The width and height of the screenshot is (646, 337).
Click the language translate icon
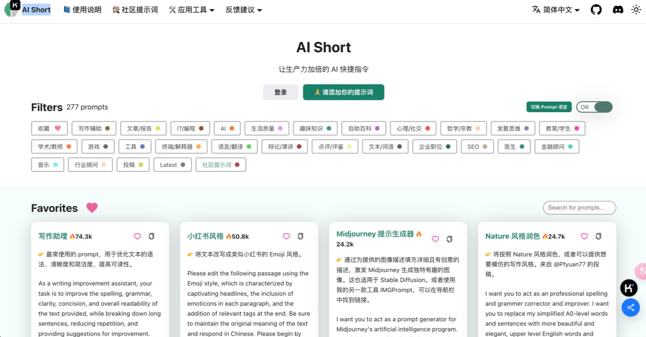(x=536, y=10)
